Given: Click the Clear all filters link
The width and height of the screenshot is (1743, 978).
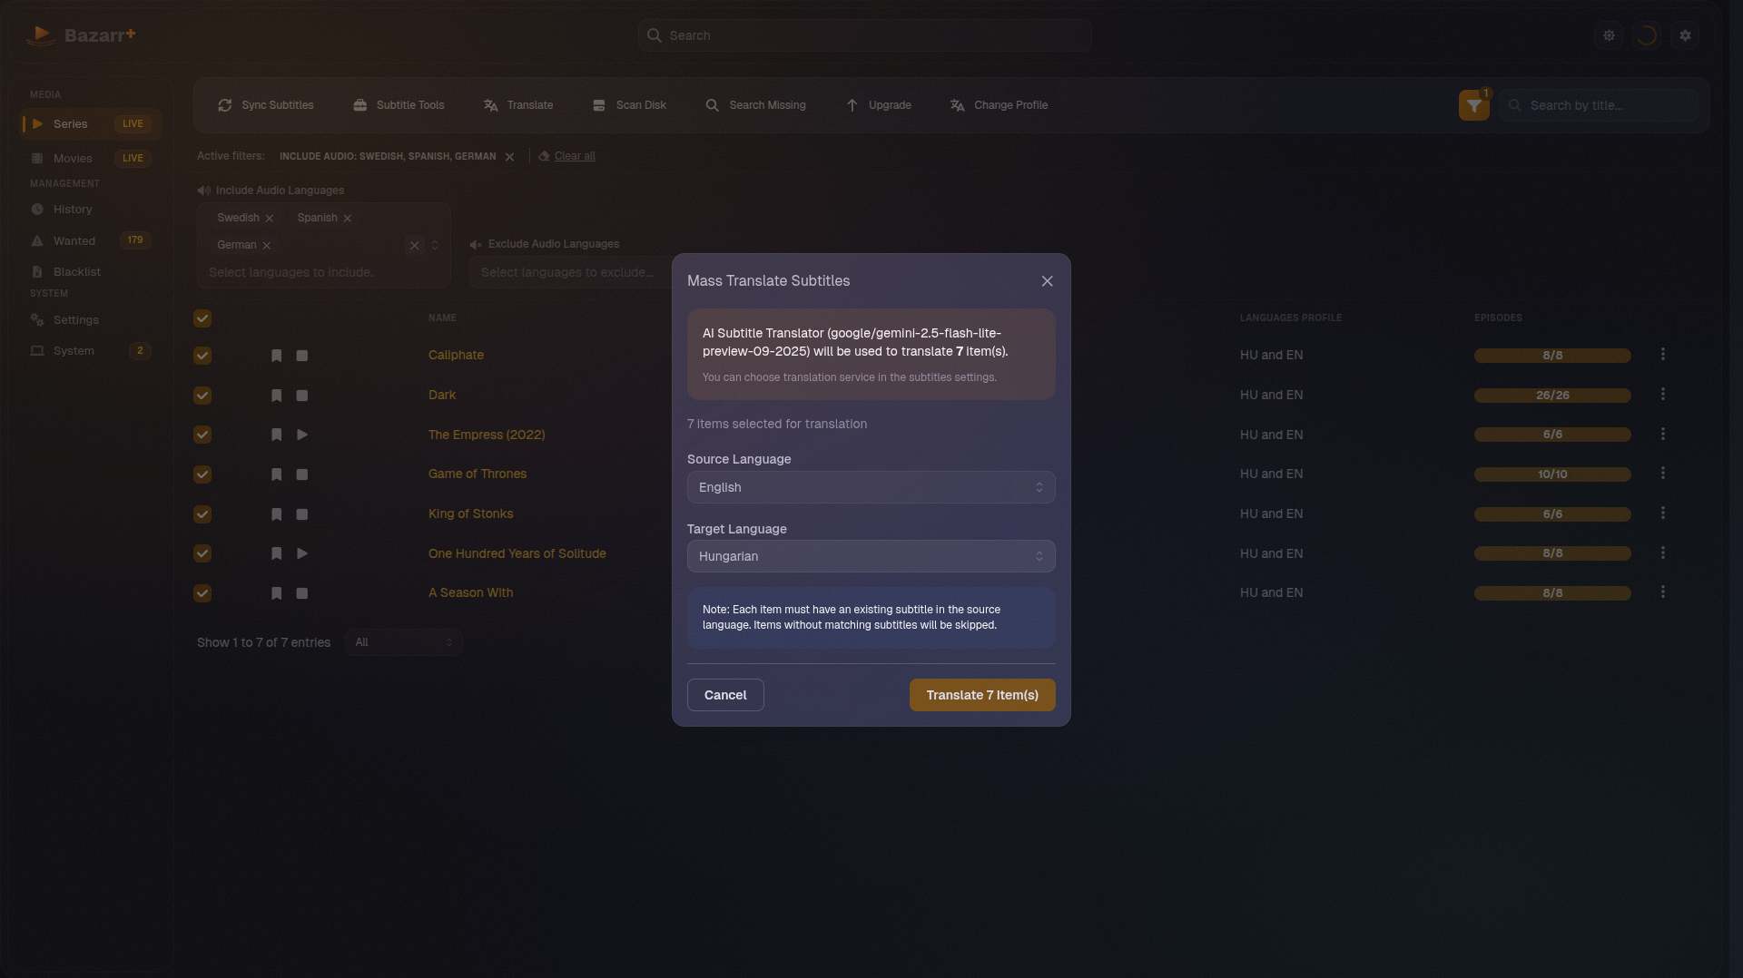Looking at the screenshot, I should click(574, 155).
